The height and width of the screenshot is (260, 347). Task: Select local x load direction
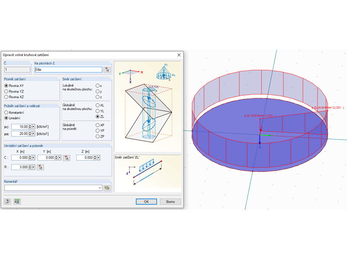click(97, 86)
